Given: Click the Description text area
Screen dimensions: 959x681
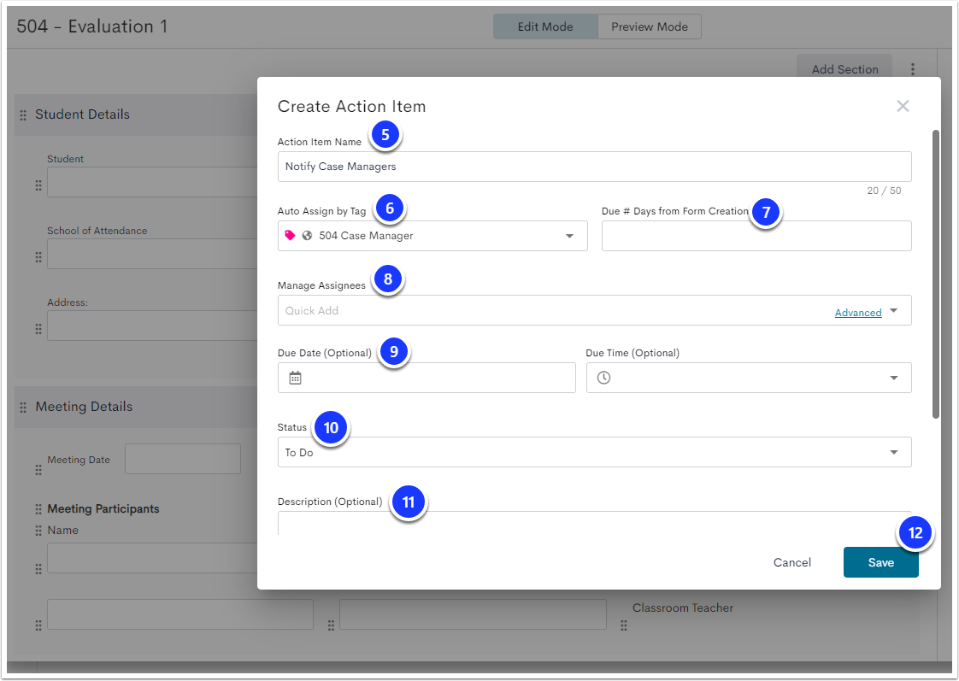Looking at the screenshot, I should (595, 523).
